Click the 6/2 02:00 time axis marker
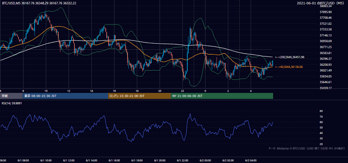The width and height of the screenshot is (348, 163). click(228, 160)
